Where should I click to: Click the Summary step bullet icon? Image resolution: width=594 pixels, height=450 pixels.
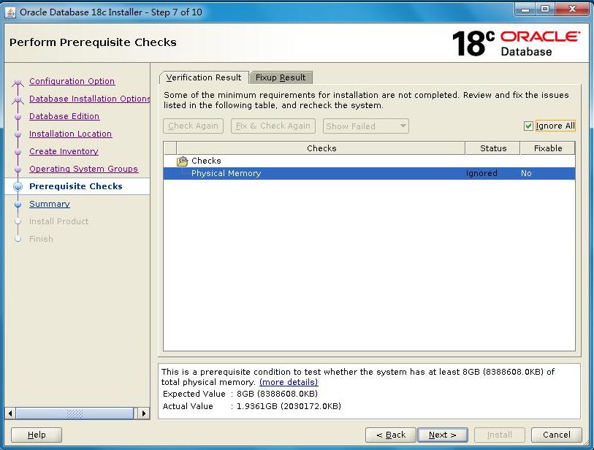(18, 204)
